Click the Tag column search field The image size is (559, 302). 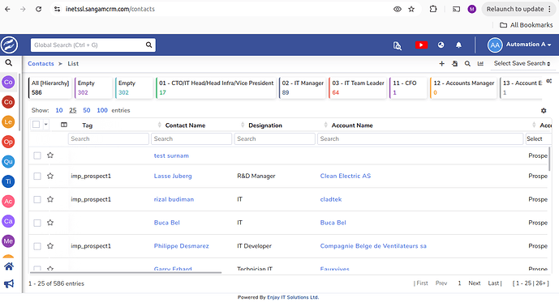tap(109, 138)
